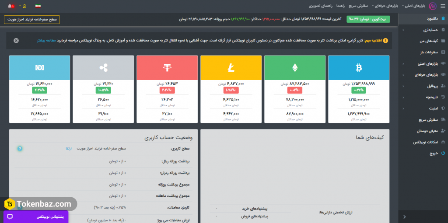Select the Tether card icon
The height and width of the screenshot is (223, 448).
click(x=167, y=68)
